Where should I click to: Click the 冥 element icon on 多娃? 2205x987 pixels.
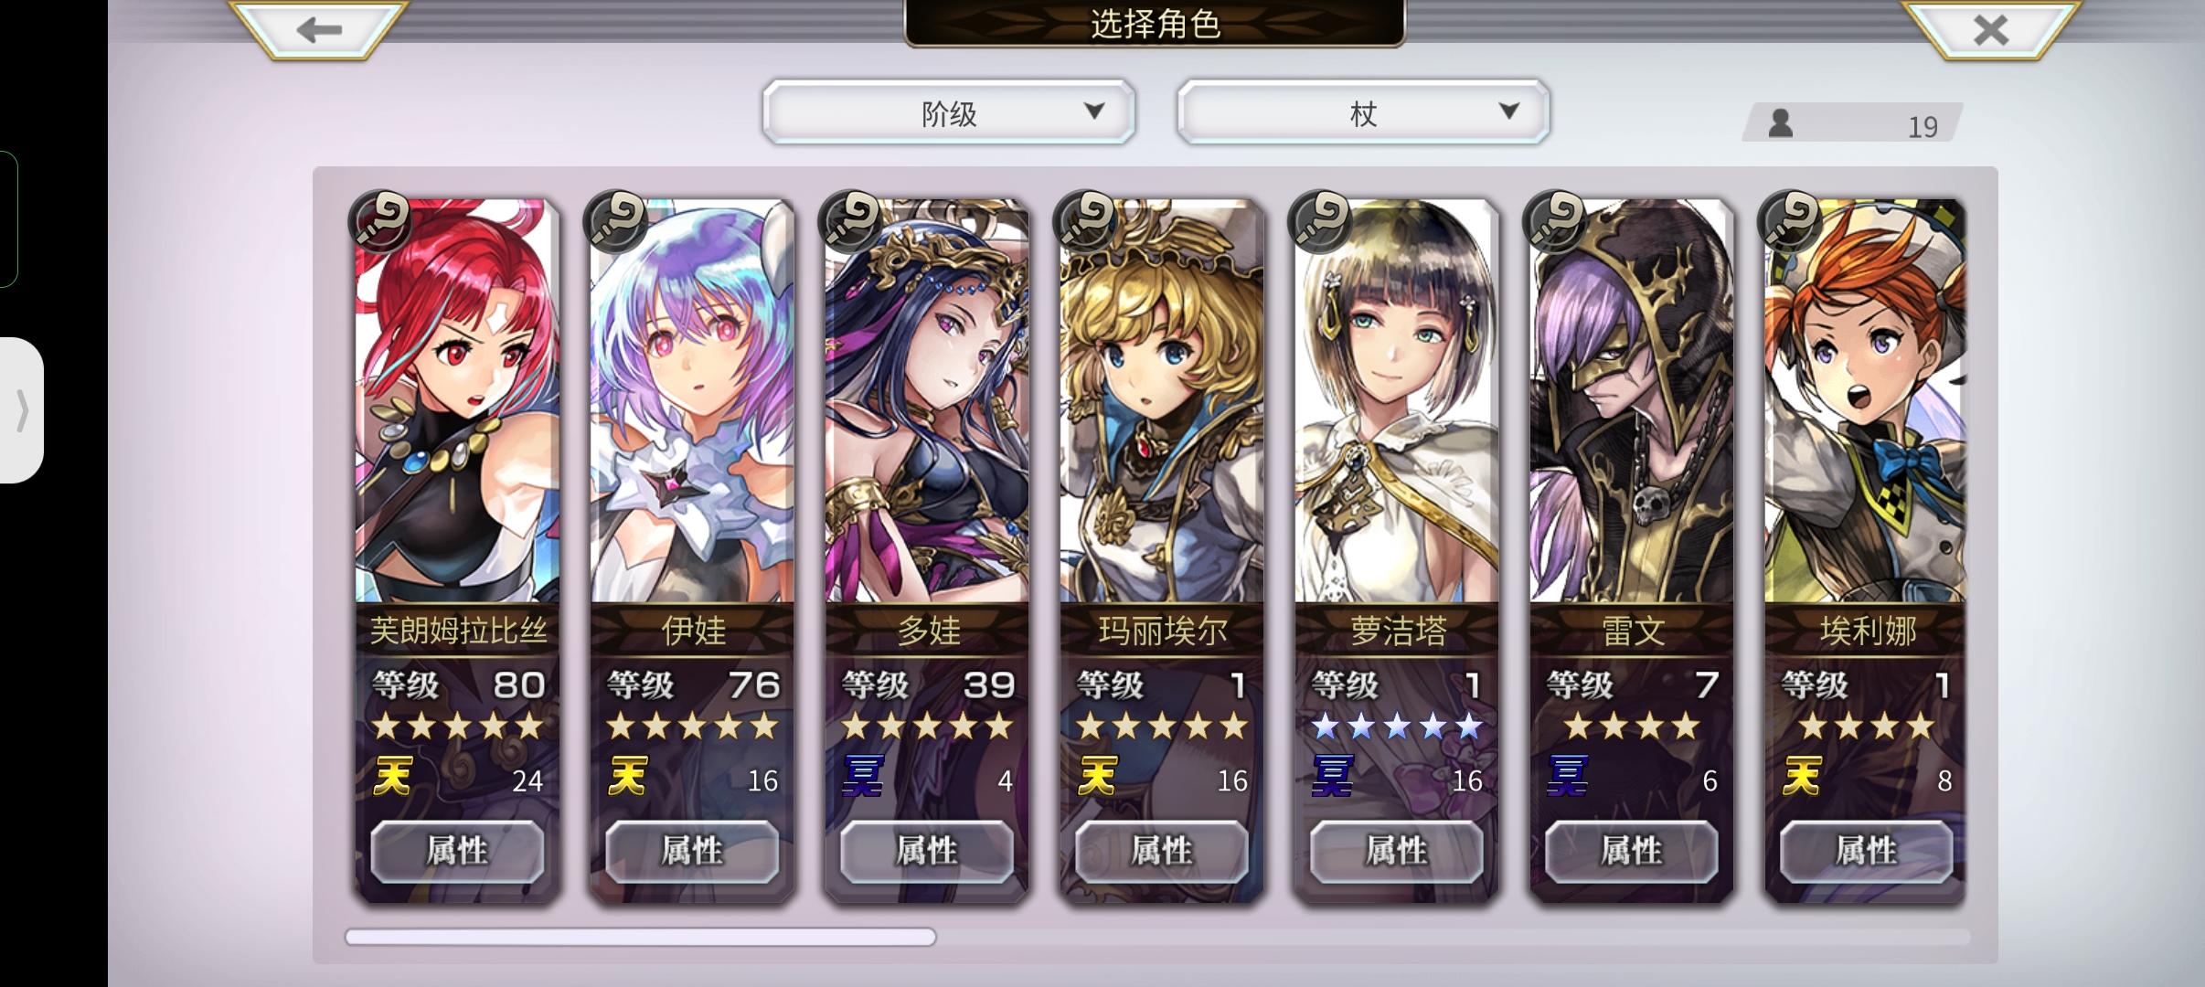point(862,777)
